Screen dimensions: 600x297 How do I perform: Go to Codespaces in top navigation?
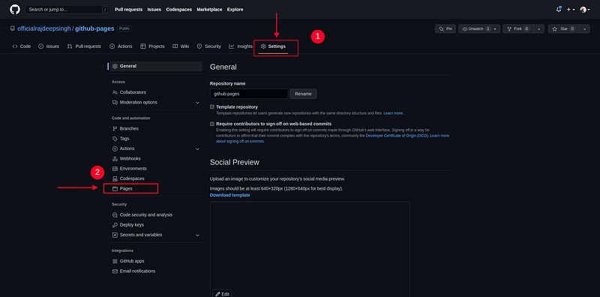[178, 10]
